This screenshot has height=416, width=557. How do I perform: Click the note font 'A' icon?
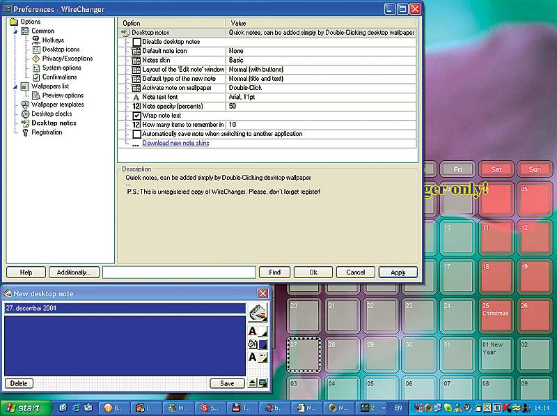coord(253,357)
